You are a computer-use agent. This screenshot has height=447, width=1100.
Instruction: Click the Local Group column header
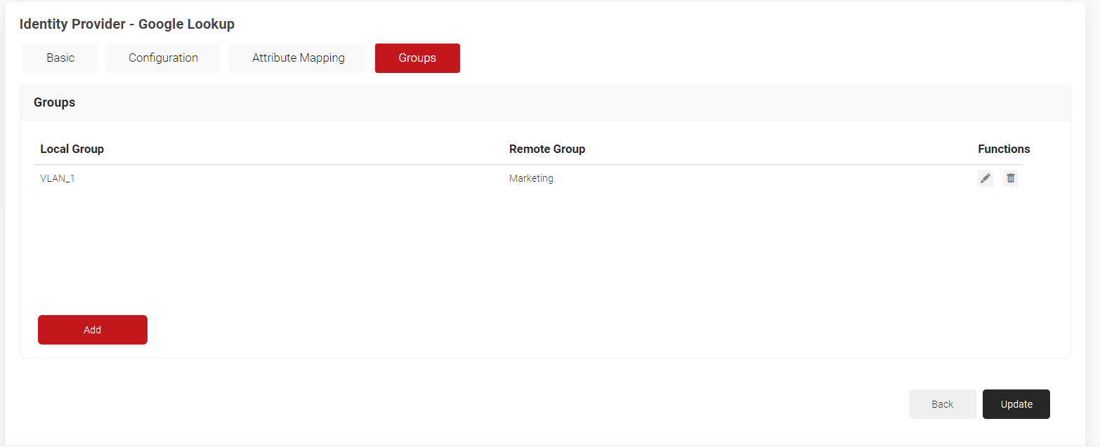72,149
